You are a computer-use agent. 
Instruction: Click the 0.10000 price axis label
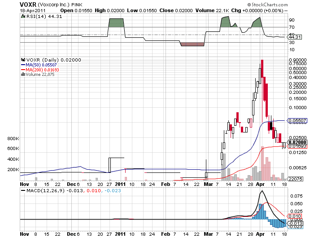[298, 107]
